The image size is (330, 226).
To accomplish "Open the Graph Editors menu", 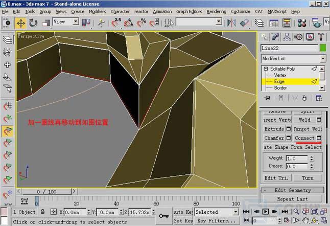I will click(189, 12).
